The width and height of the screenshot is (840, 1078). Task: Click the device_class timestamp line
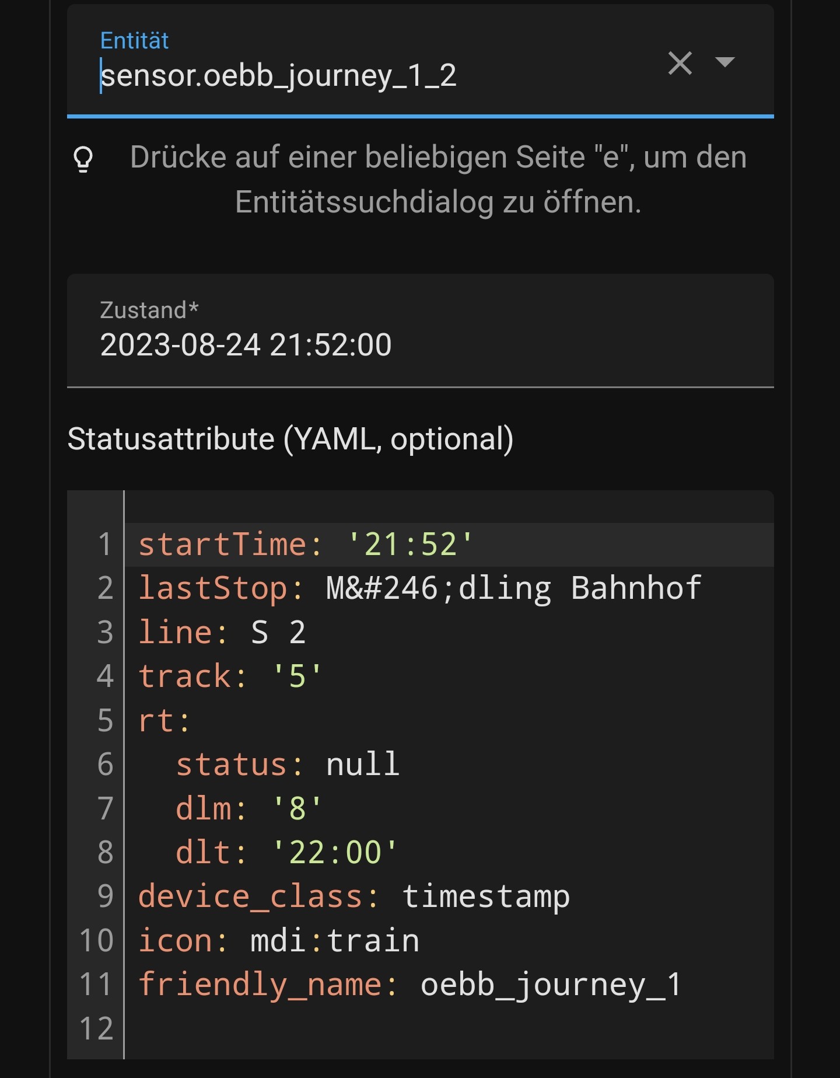353,896
